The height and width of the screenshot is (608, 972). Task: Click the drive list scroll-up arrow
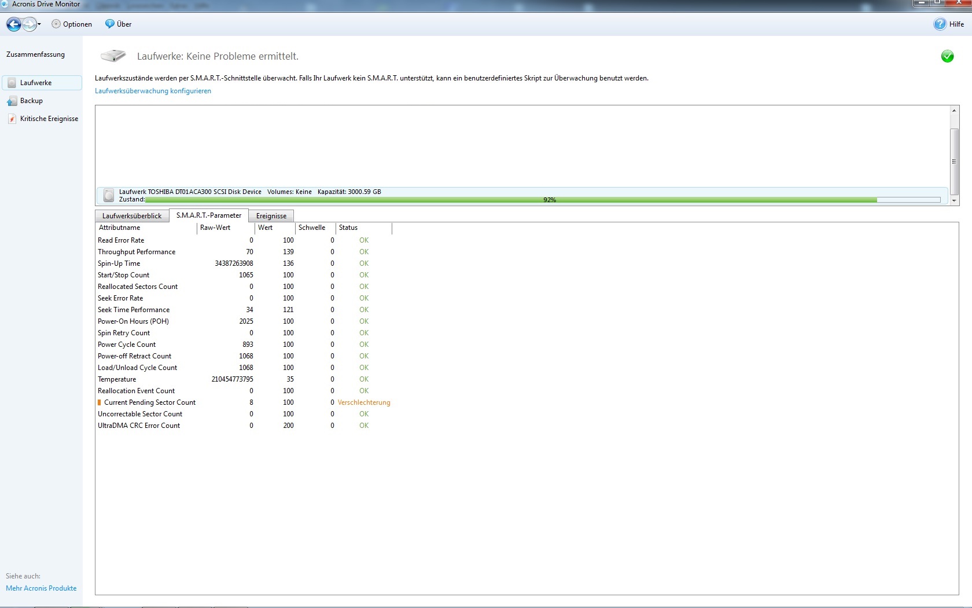point(955,110)
